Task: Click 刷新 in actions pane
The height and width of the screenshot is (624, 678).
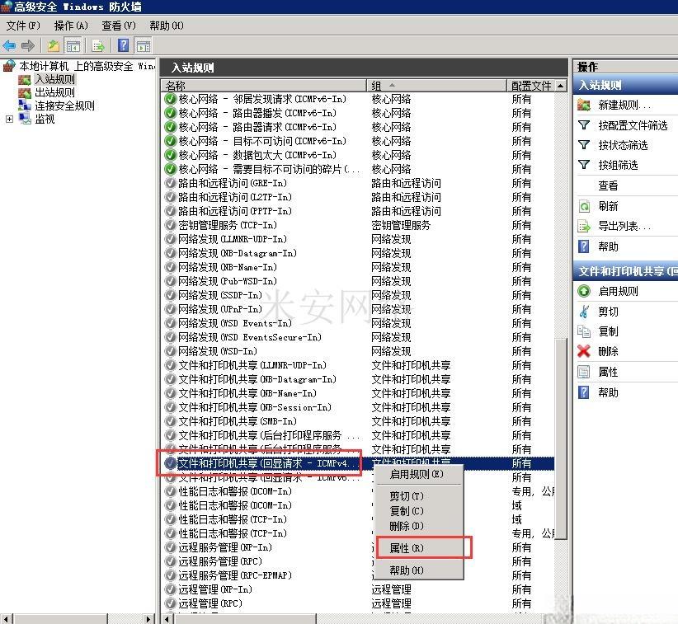Action: pos(608,206)
